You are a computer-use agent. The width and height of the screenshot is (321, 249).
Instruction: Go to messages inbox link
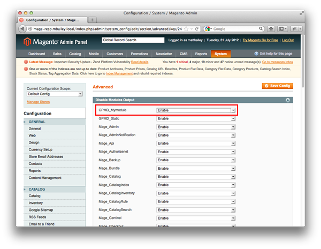(277, 62)
